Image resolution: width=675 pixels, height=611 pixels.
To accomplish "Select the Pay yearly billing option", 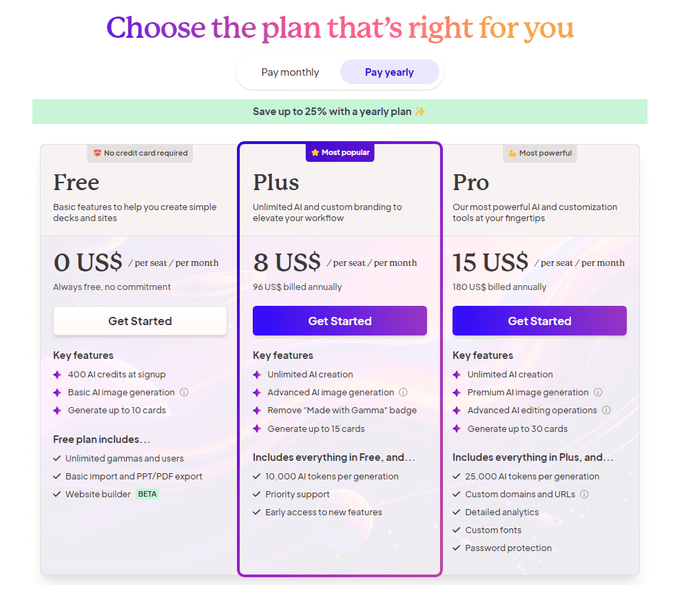I will coord(389,72).
